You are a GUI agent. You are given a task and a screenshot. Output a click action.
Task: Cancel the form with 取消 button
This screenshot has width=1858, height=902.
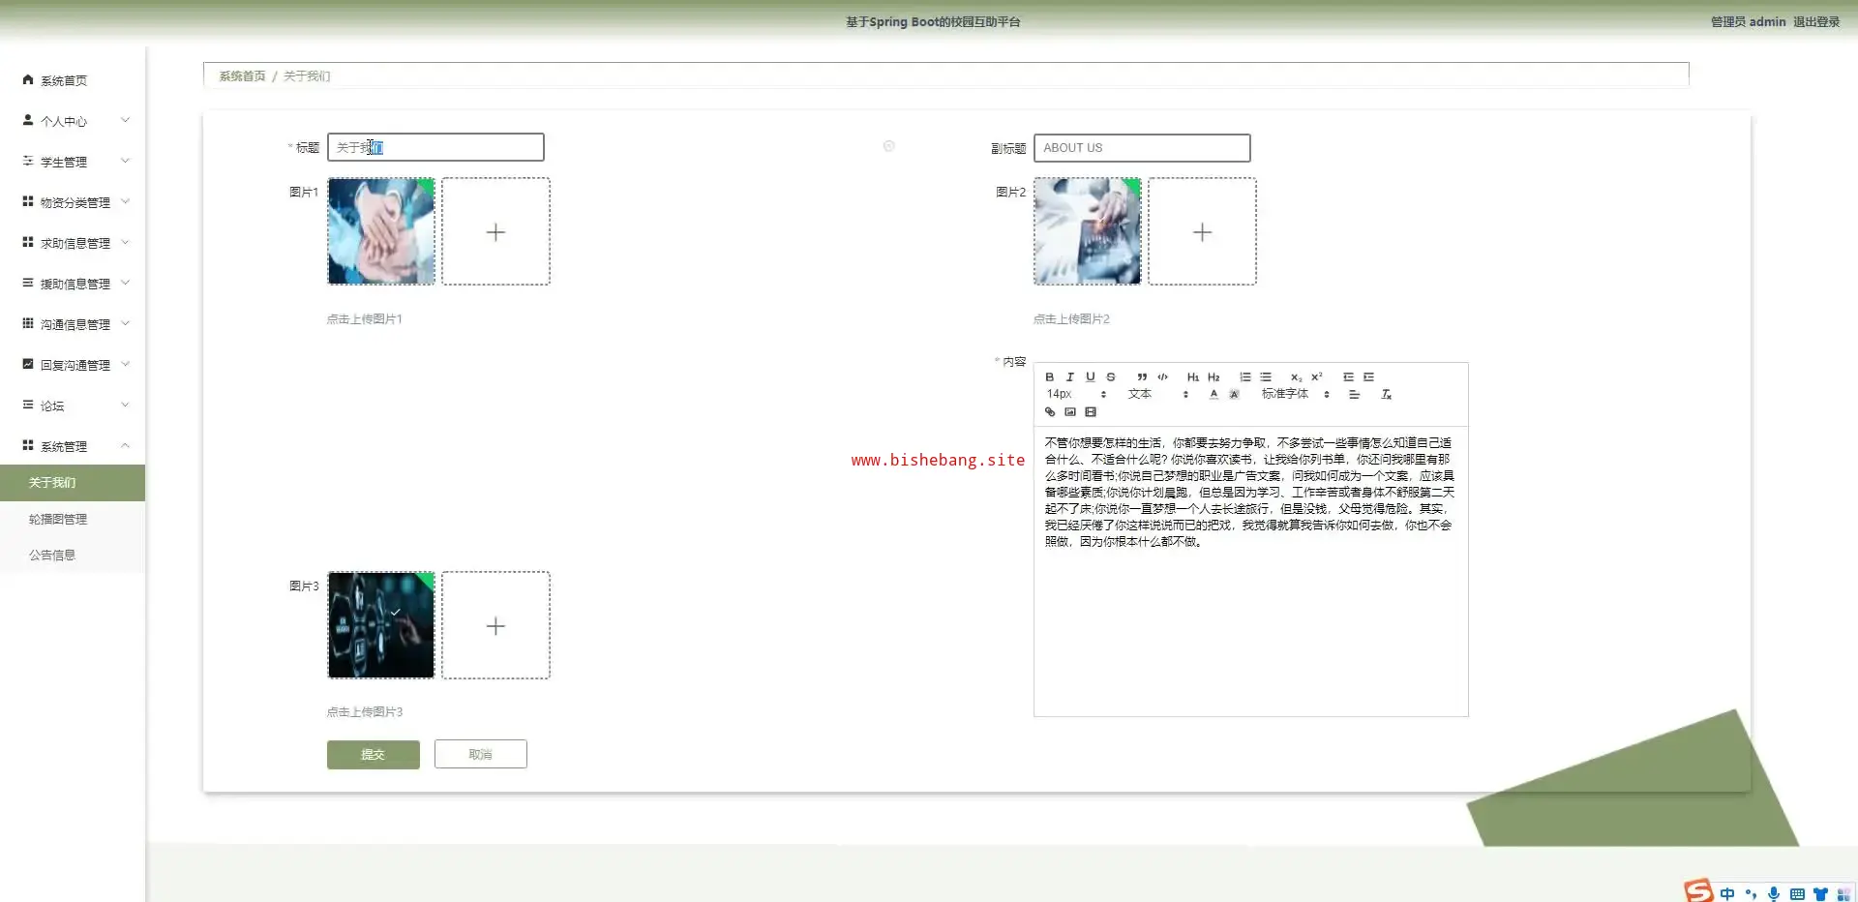click(x=481, y=755)
